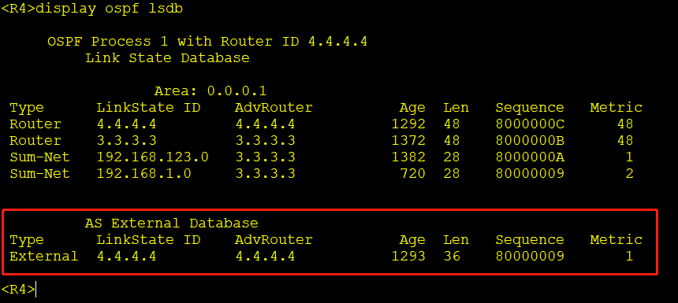The width and height of the screenshot is (678, 303).
Task: Click len 28 in 192.168.1.0 row
Action: 452,174
